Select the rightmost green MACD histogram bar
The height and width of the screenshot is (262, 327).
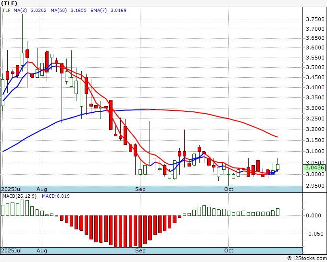[x=277, y=212]
